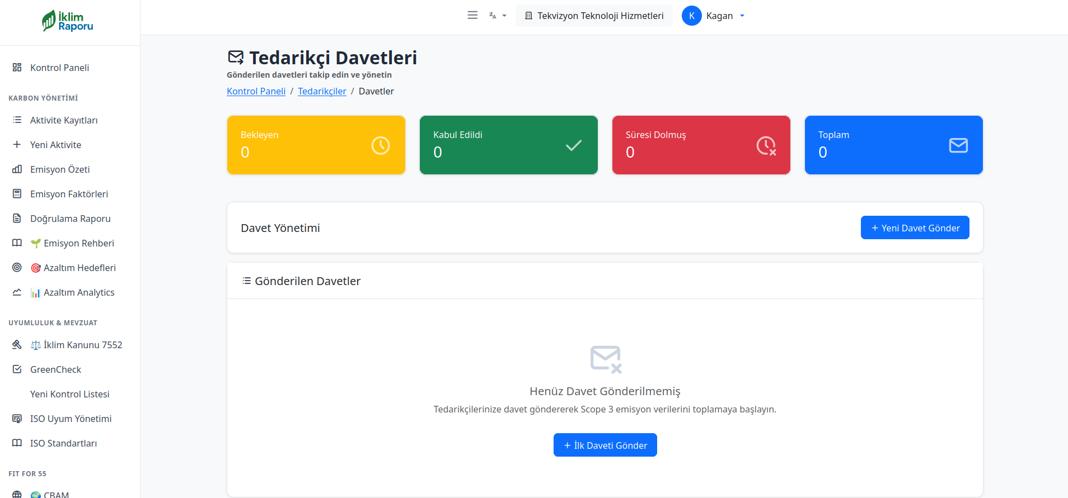Click the envelope icon on Toplam card
This screenshot has width=1068, height=498.
[958, 145]
